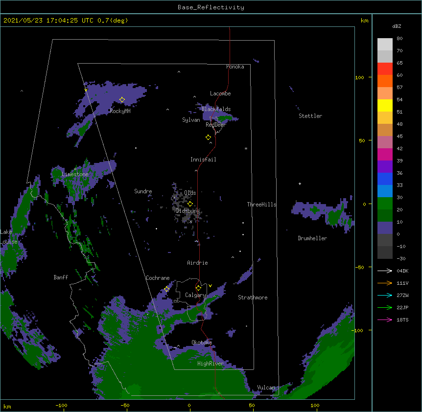Select the orange 111V arrow in legend
The height and width of the screenshot is (412, 422).
click(385, 283)
